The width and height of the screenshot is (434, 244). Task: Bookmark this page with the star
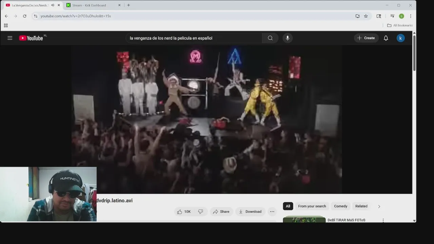(x=366, y=16)
